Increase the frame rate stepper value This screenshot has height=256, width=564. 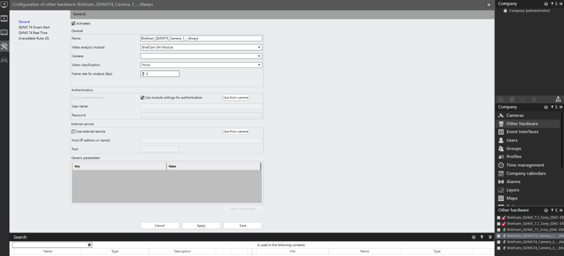(143, 73)
